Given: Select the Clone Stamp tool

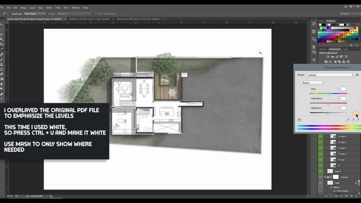Looking at the screenshot, I should 2,64.
